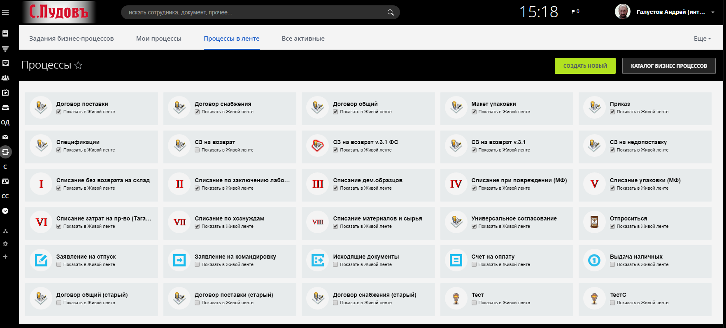Image resolution: width=726 pixels, height=328 pixels.
Task: Open Спецификации process link
Action: (78, 142)
